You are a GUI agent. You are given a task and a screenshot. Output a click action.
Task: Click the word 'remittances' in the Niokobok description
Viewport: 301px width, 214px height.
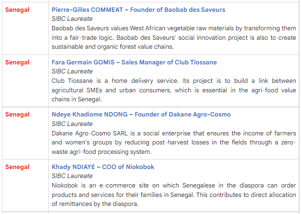(x=79, y=204)
